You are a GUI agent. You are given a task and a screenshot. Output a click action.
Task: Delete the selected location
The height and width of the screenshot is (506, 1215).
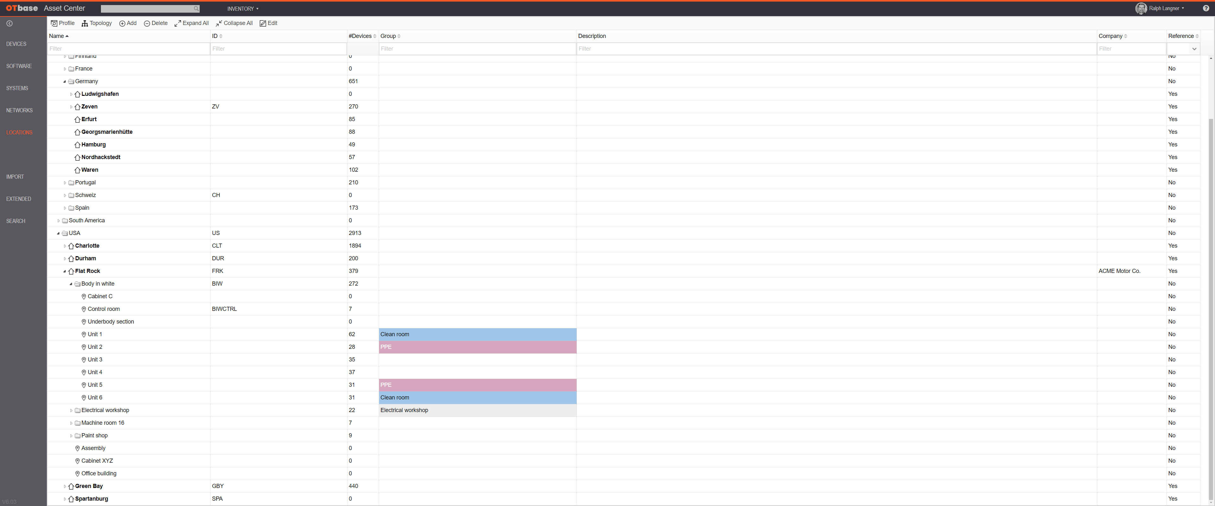tap(156, 23)
